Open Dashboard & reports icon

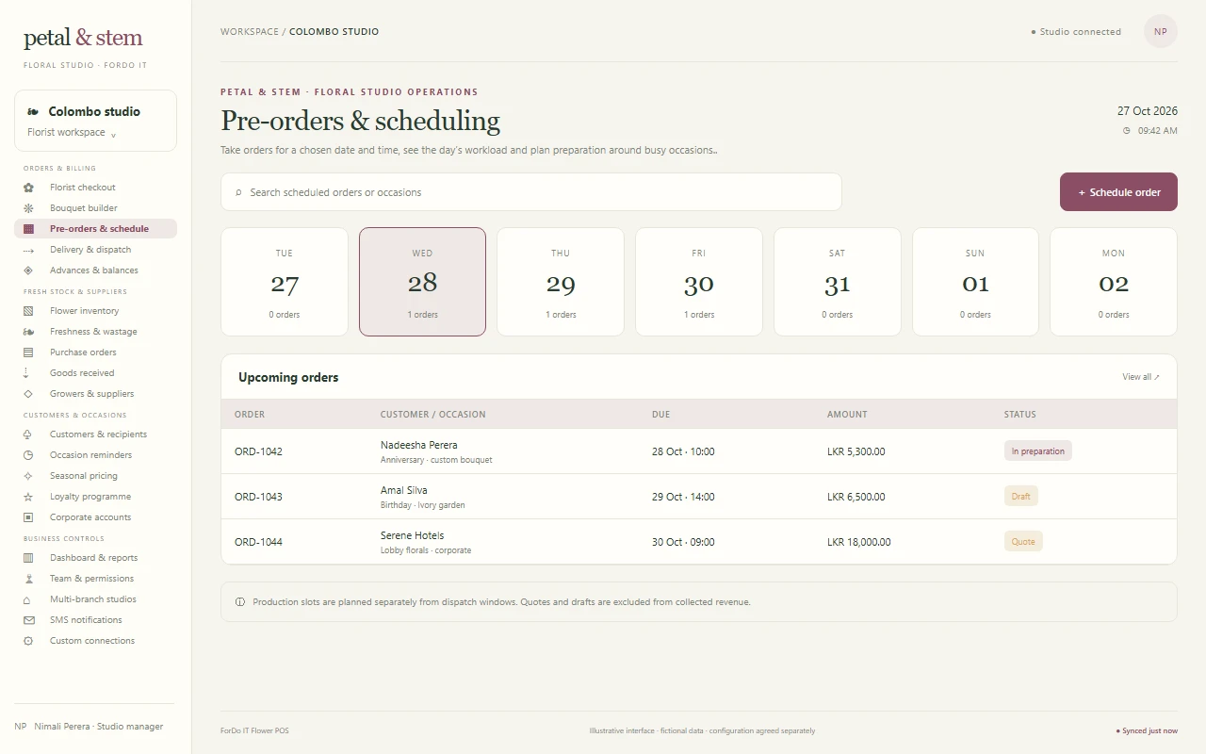point(28,558)
